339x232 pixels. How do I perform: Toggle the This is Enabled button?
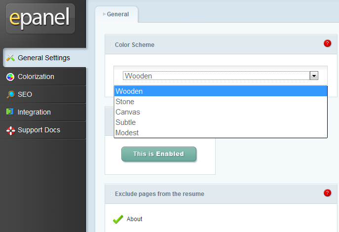159,154
